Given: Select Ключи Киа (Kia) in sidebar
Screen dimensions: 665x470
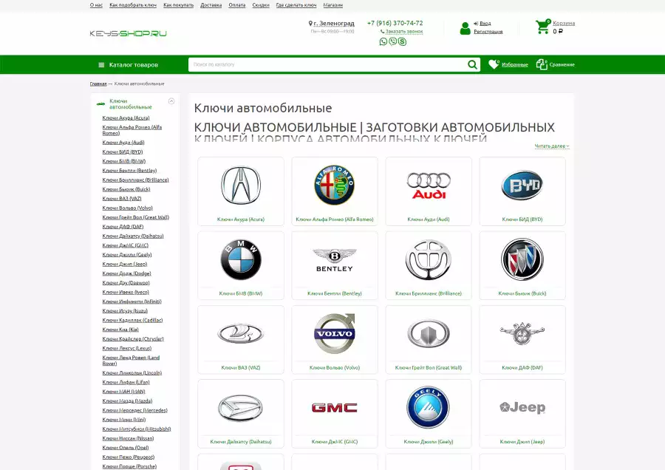Looking at the screenshot, I should tap(120, 330).
